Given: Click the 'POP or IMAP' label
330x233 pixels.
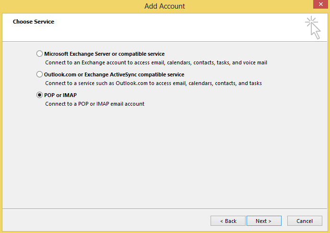Looking at the screenshot, I should (60, 95).
